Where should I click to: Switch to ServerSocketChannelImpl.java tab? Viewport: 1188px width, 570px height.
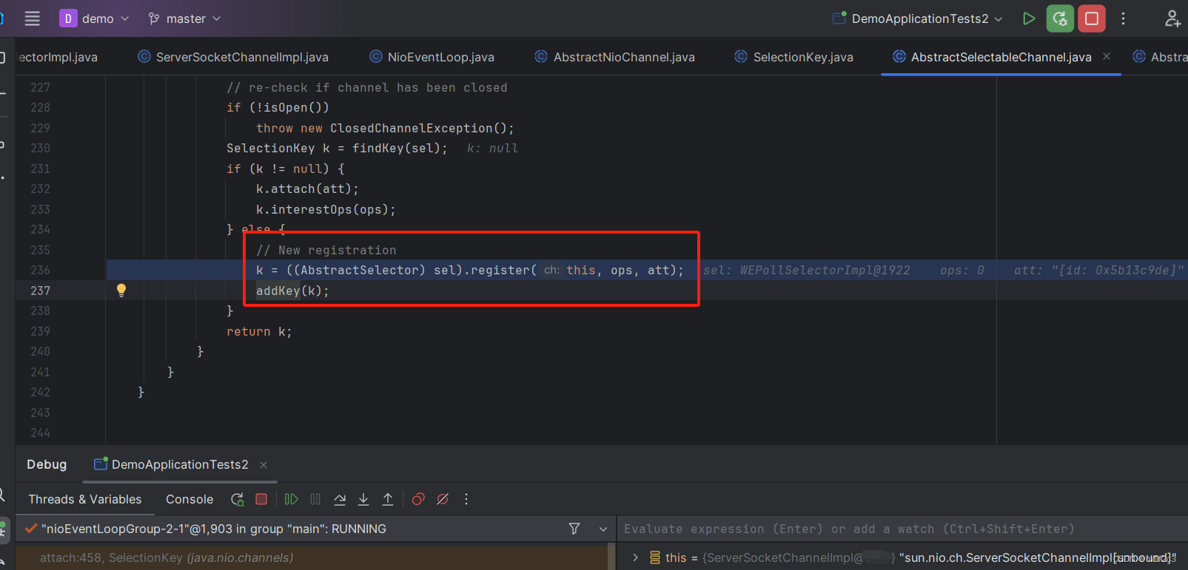coord(233,57)
